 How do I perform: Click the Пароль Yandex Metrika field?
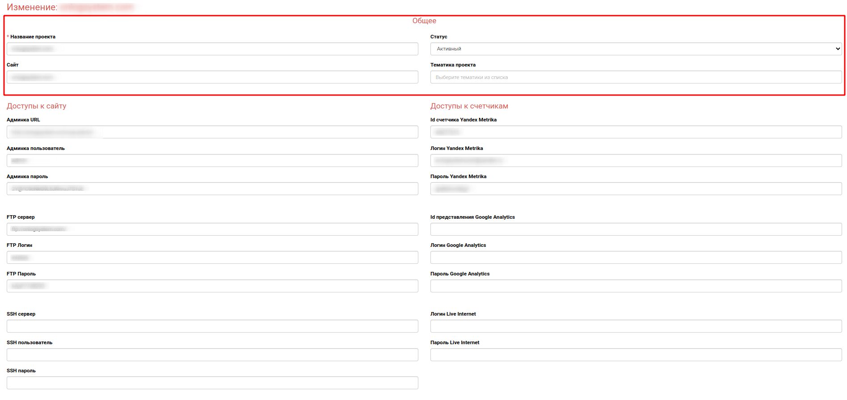tap(636, 189)
